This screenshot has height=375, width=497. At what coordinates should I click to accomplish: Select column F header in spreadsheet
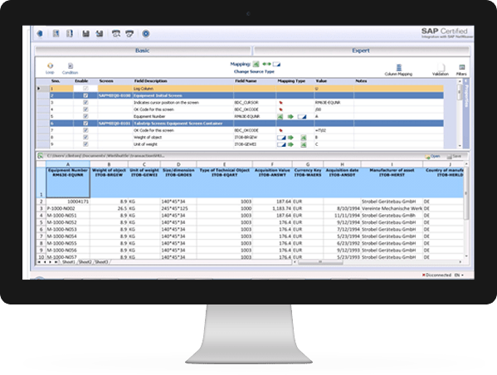click(272, 164)
